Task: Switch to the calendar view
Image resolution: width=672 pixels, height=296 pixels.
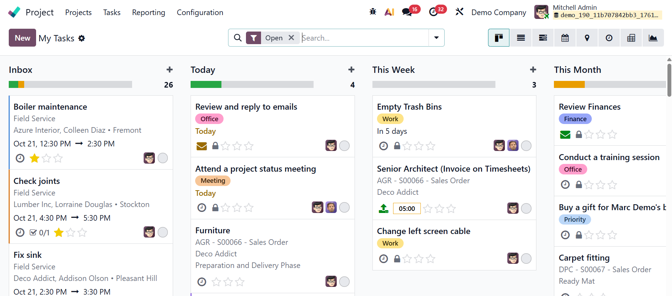Action: click(565, 38)
